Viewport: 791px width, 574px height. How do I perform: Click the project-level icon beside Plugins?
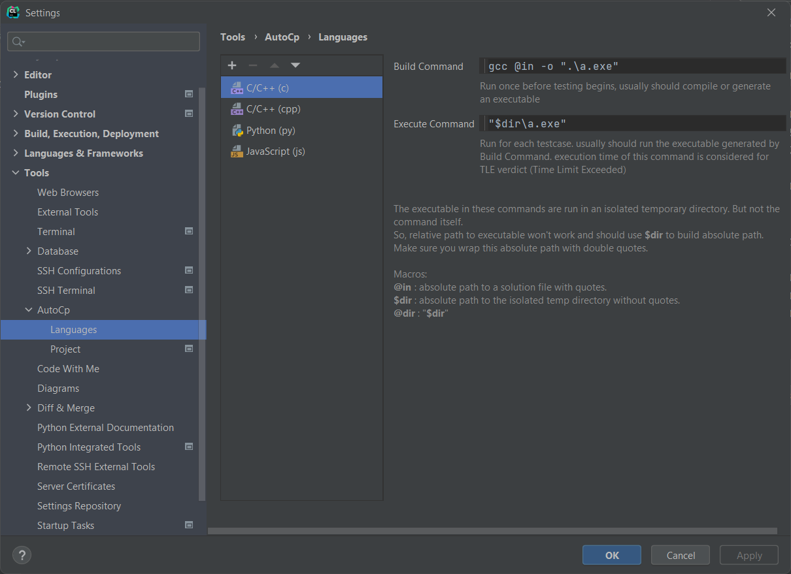(x=189, y=95)
